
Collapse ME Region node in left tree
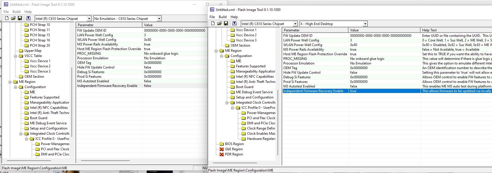click(10, 82)
